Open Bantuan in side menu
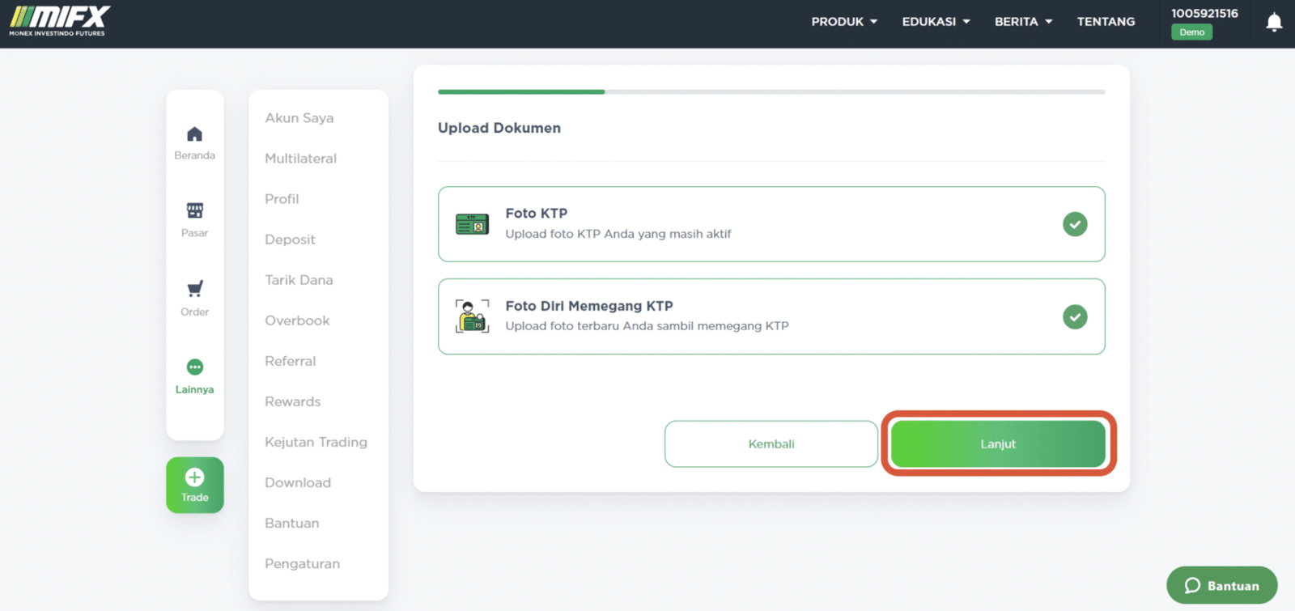The image size is (1295, 611). coord(292,523)
